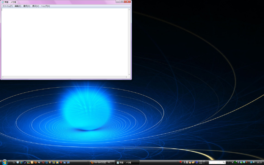Switch to the 無題 - メモ帳 taskbar button
Screen dimensions: 264x165
tap(127, 162)
